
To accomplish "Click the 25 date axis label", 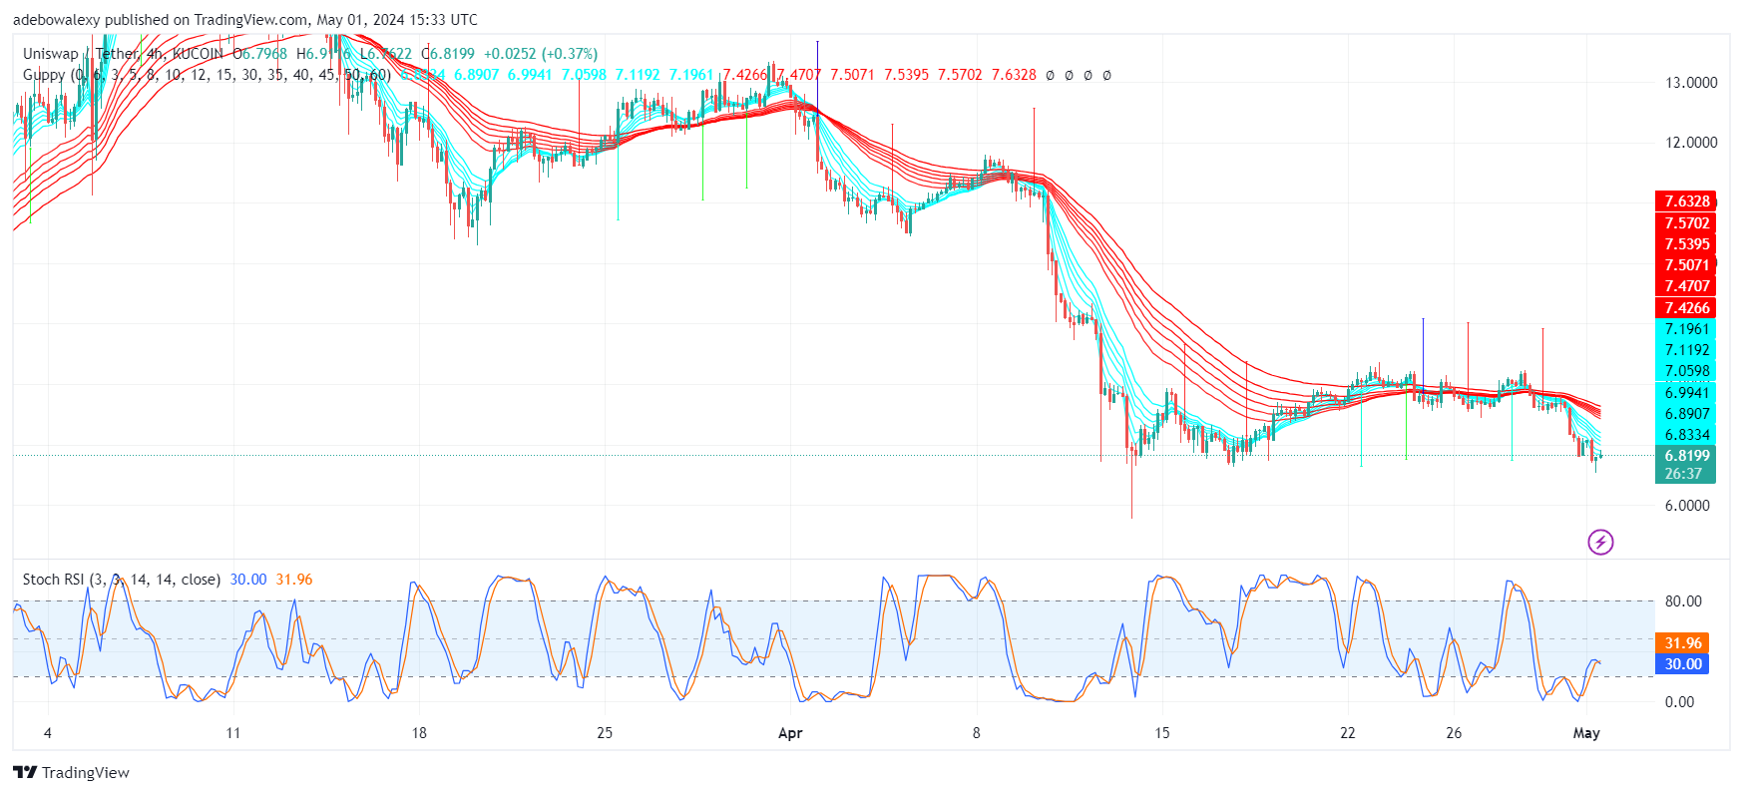I will coord(605,733).
